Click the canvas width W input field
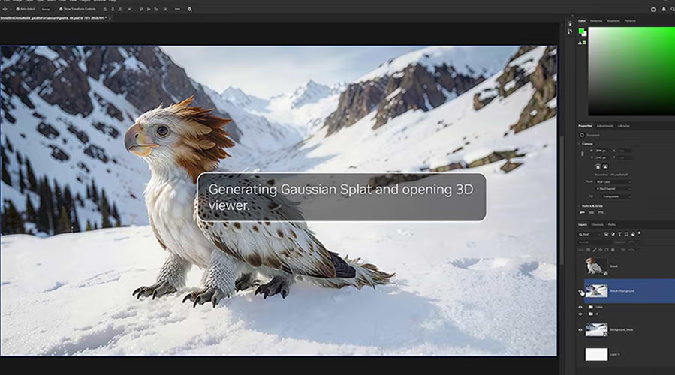Screen dimensions: 675x375 coord(601,151)
